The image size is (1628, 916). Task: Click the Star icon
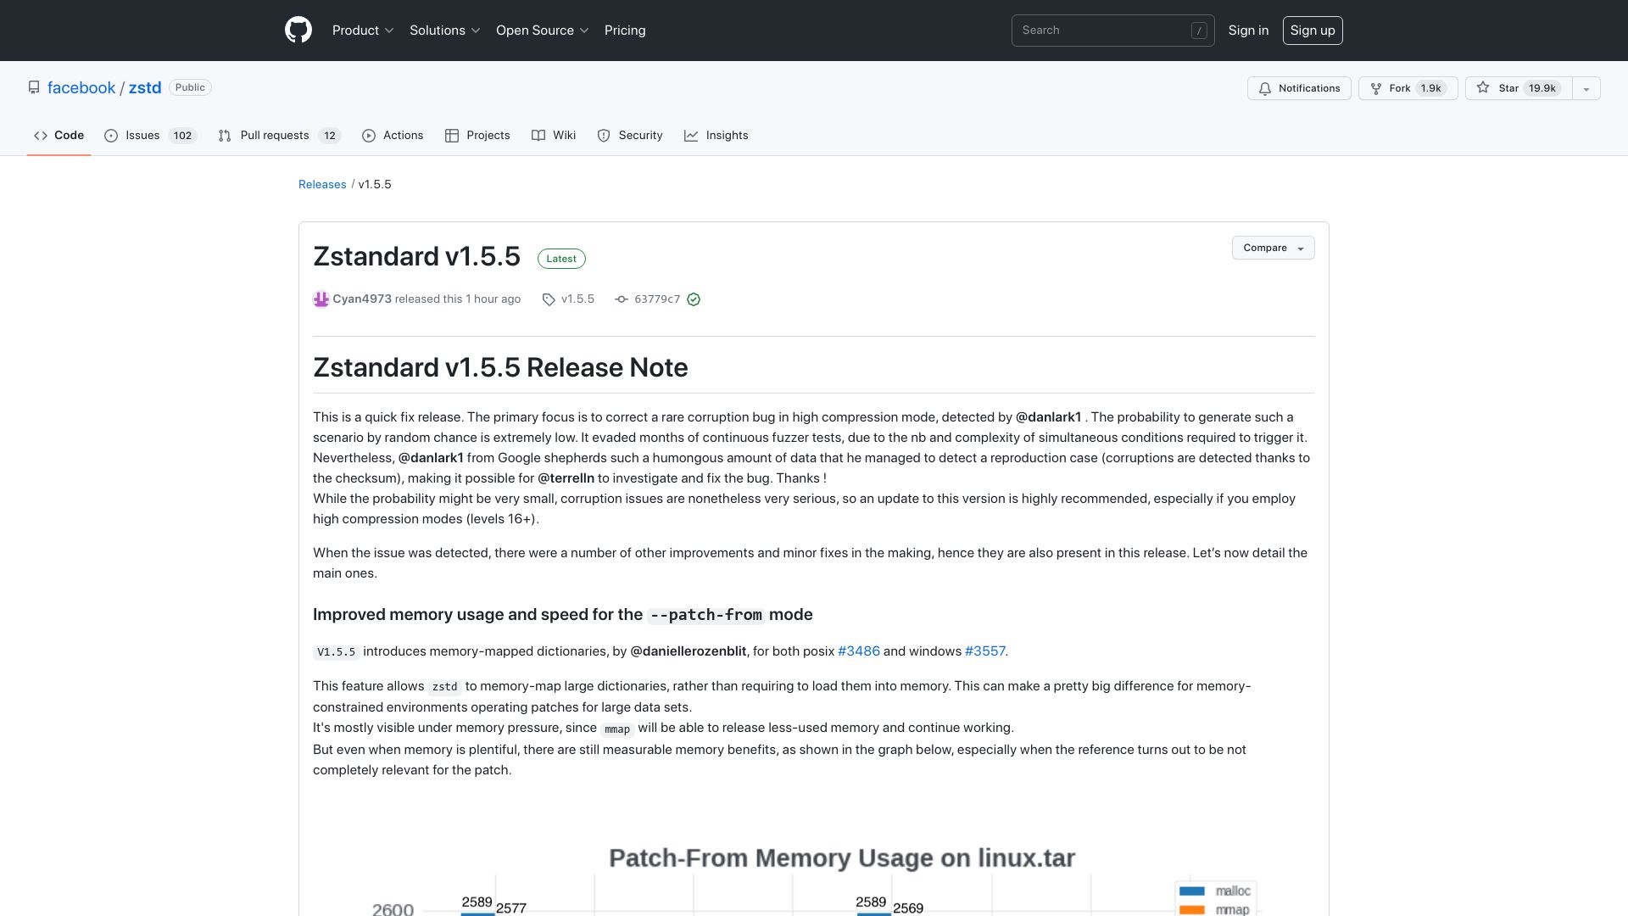1483,87
